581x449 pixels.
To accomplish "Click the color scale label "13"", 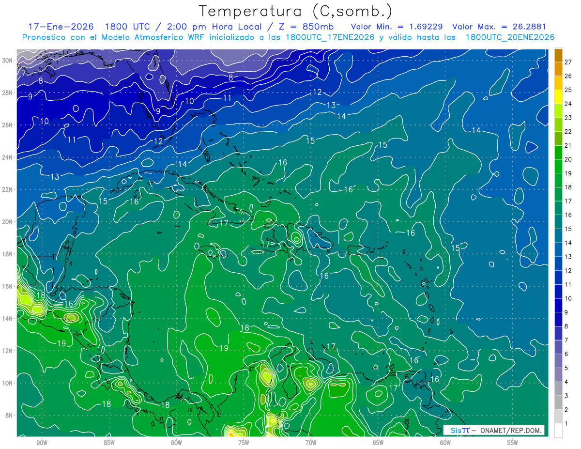I will point(568,257).
